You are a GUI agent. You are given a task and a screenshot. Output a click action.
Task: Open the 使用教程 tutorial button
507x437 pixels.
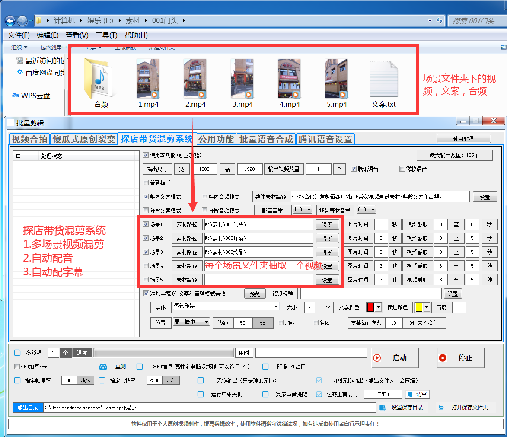pos(463,138)
